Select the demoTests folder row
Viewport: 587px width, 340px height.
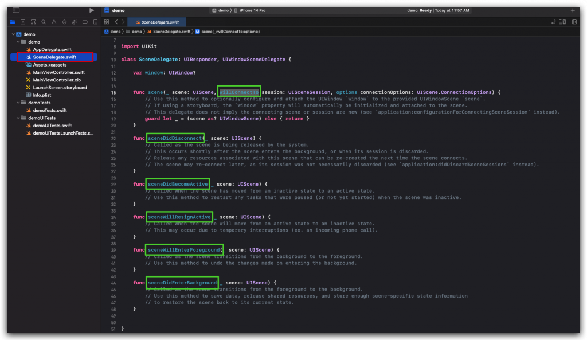click(x=40, y=103)
